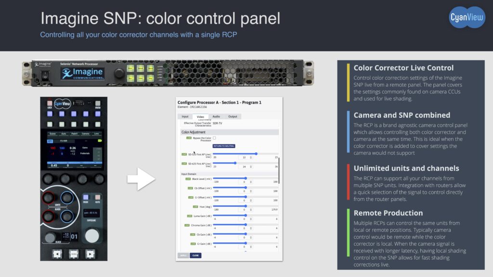Open the Output tab
493x277 pixels.
233,116
